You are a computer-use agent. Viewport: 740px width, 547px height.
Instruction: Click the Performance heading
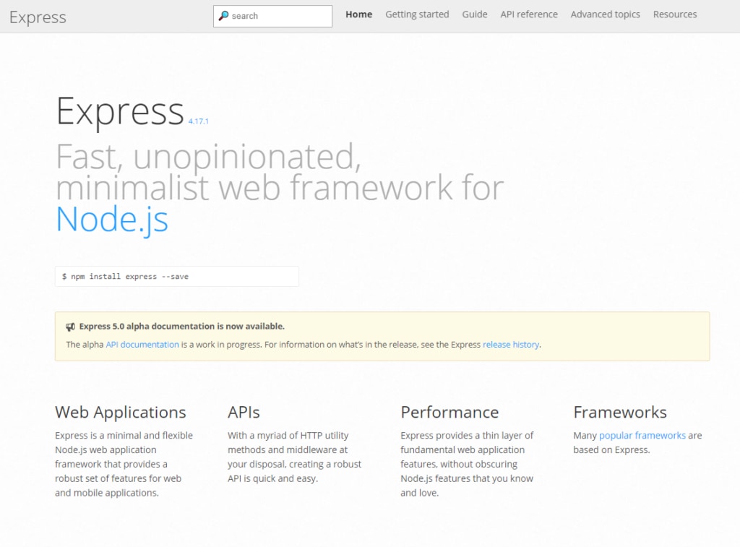449,413
